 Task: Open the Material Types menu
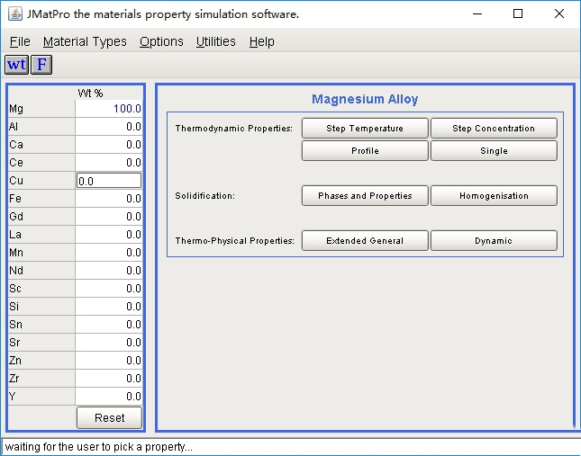(x=85, y=41)
